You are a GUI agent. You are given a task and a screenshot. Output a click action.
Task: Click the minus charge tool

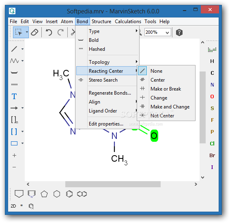click(x=14, y=167)
